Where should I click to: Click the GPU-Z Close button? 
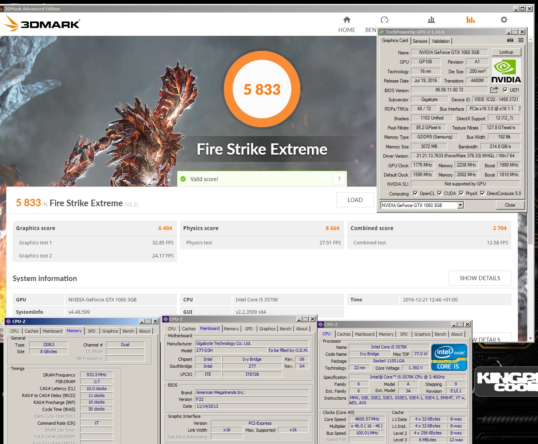(x=510, y=205)
